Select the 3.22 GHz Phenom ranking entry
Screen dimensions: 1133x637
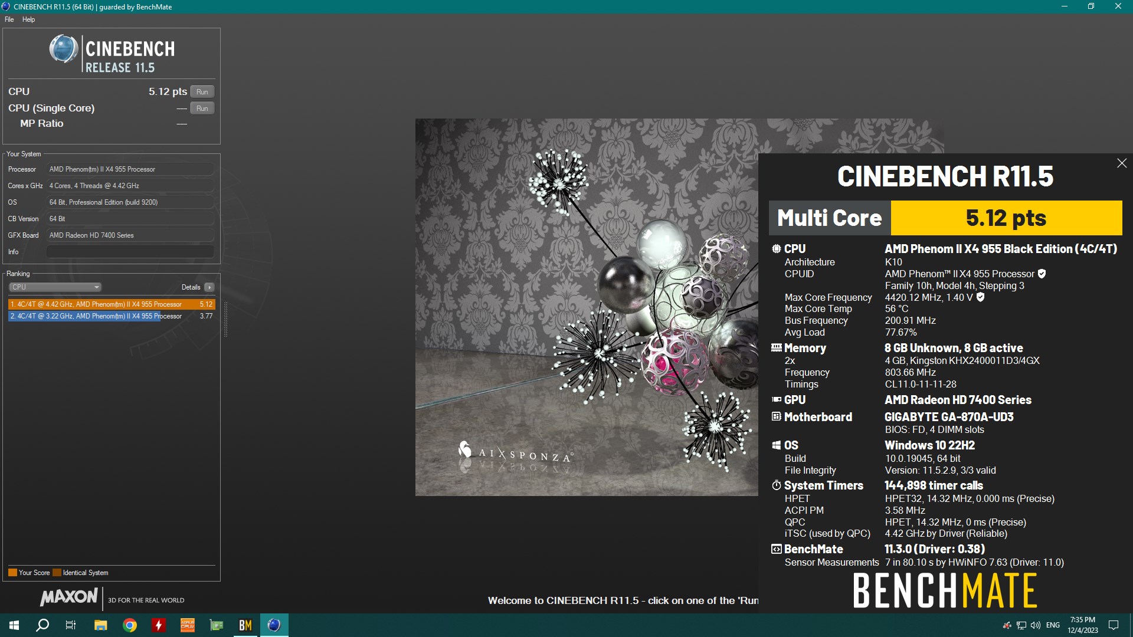coord(112,316)
